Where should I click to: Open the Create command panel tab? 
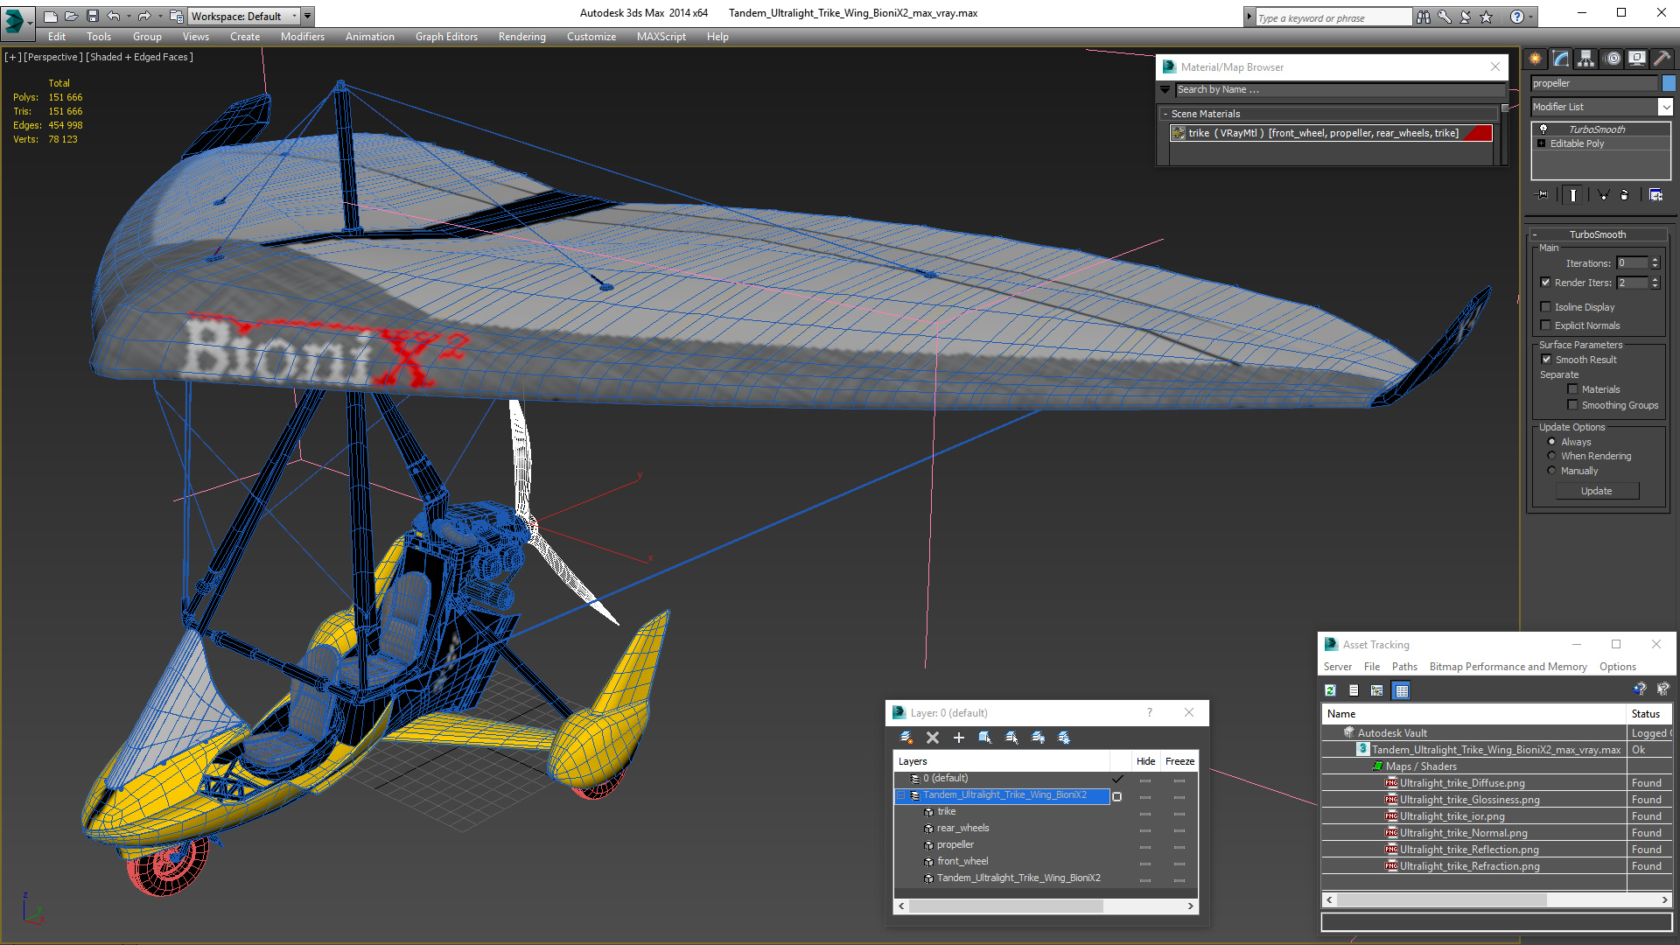click(1536, 59)
